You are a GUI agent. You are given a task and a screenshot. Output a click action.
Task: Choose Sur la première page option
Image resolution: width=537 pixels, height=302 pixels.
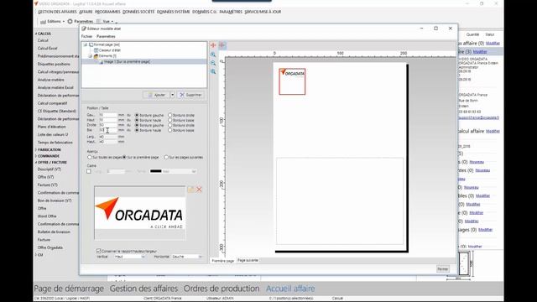click(125, 157)
